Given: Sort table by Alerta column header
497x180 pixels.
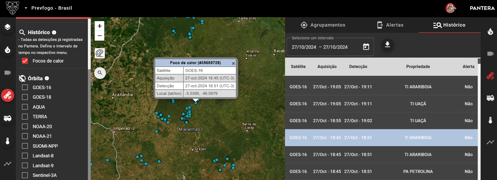Looking at the screenshot, I should coord(468,67).
